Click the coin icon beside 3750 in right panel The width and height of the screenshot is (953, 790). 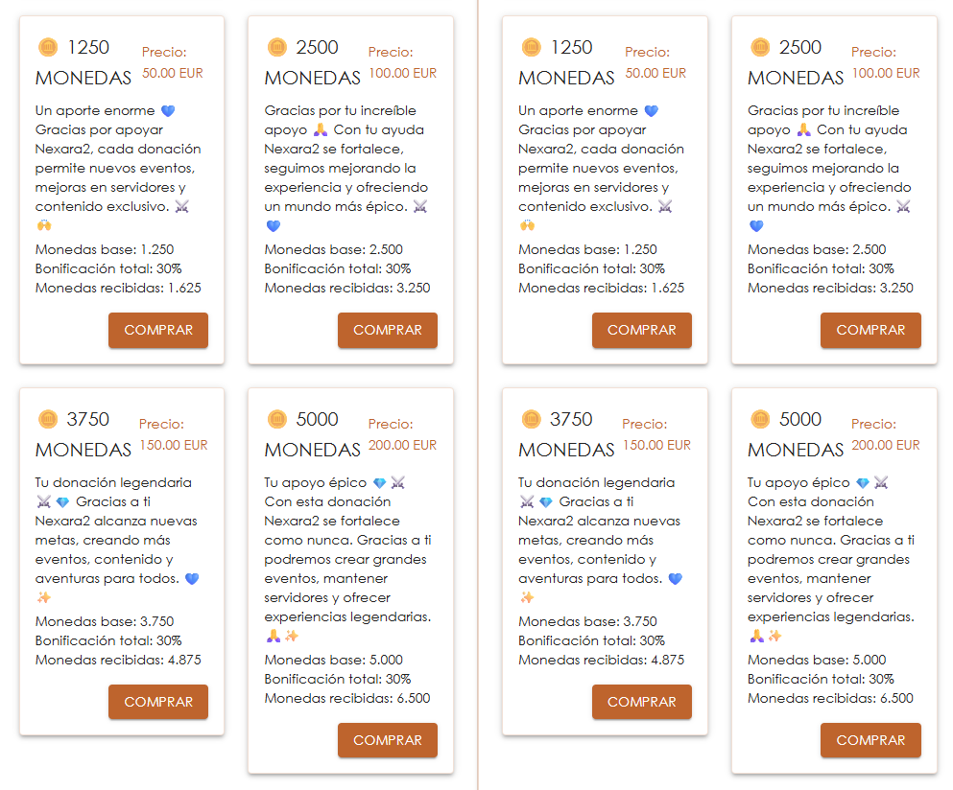(532, 419)
